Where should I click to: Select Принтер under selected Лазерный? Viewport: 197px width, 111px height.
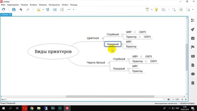pyautogui.click(x=131, y=47)
